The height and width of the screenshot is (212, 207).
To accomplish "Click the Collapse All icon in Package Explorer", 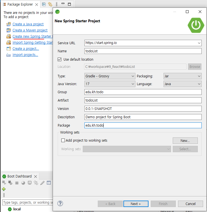I will (44, 4).
